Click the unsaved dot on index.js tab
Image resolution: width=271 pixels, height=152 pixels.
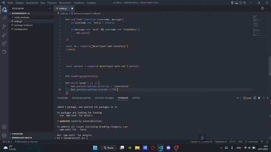click(x=72, y=8)
